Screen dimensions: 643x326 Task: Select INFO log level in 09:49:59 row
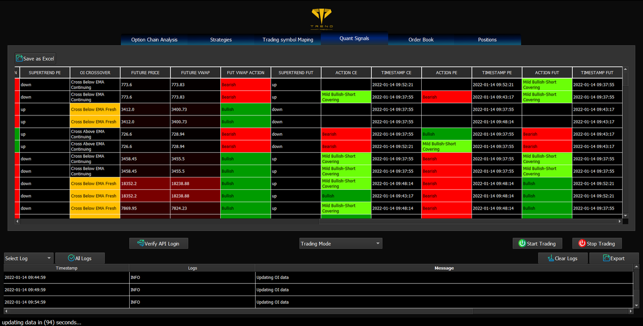tap(192, 290)
